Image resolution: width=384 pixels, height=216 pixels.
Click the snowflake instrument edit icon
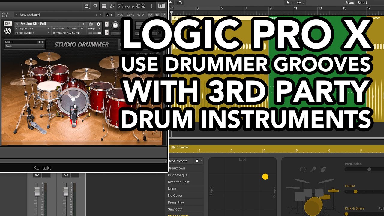click(x=7, y=23)
